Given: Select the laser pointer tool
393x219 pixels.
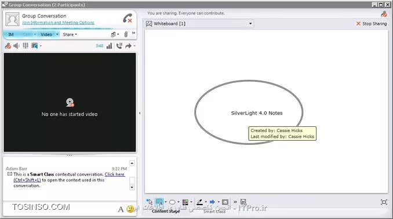Looking at the screenshot, I should (150, 202).
